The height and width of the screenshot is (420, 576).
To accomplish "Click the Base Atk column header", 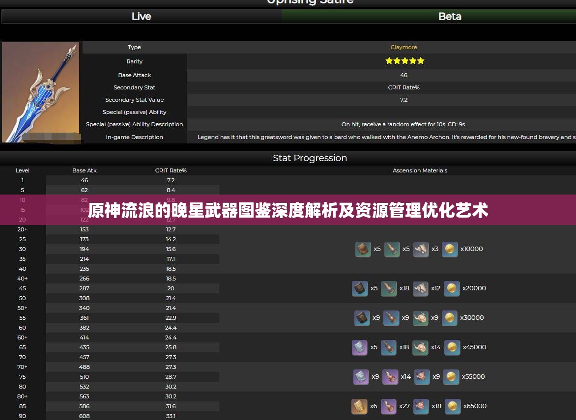I will point(85,171).
